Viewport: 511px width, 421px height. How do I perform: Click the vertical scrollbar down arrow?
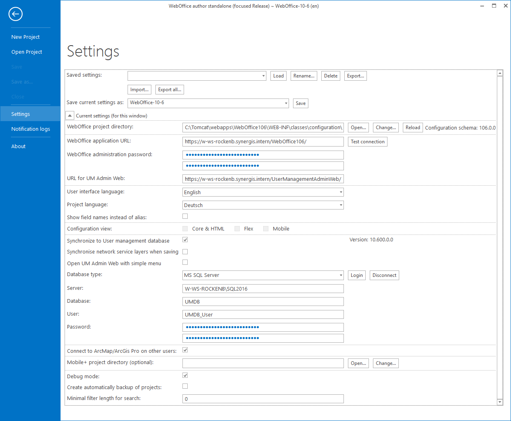tap(500, 402)
